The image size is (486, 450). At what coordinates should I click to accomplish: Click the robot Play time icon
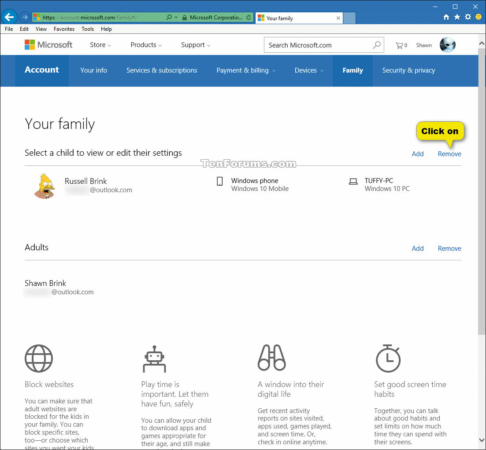click(154, 359)
